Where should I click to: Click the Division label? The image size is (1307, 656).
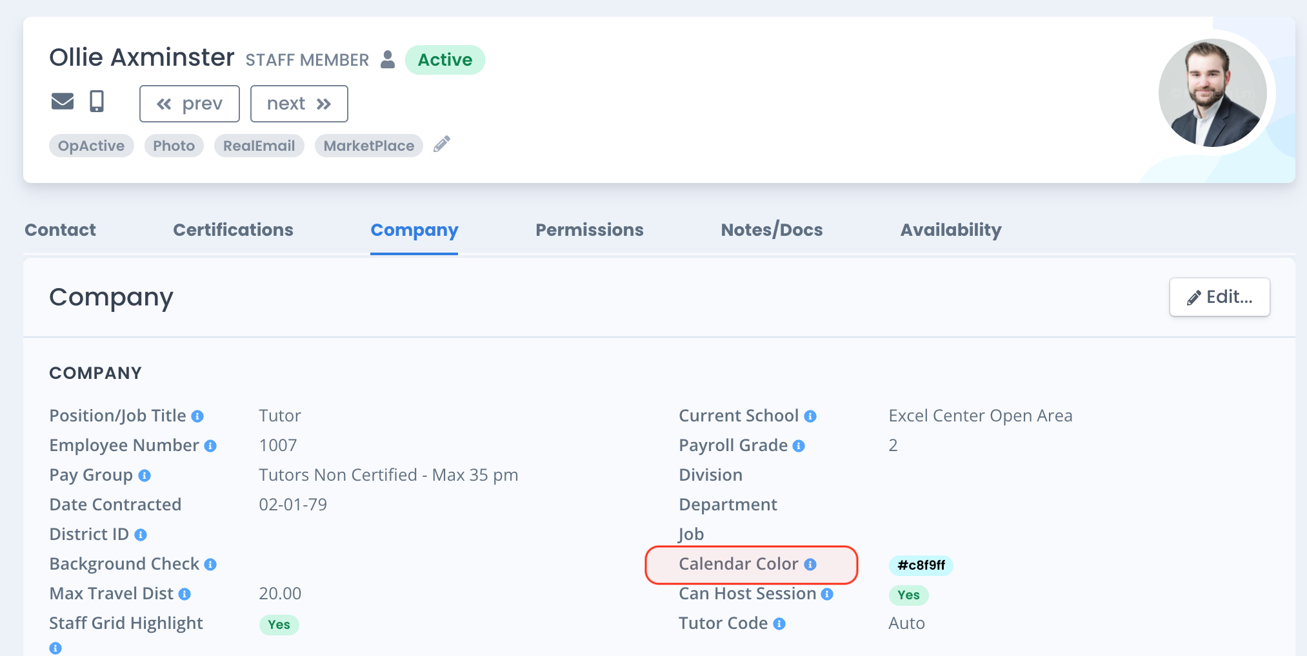click(x=710, y=475)
